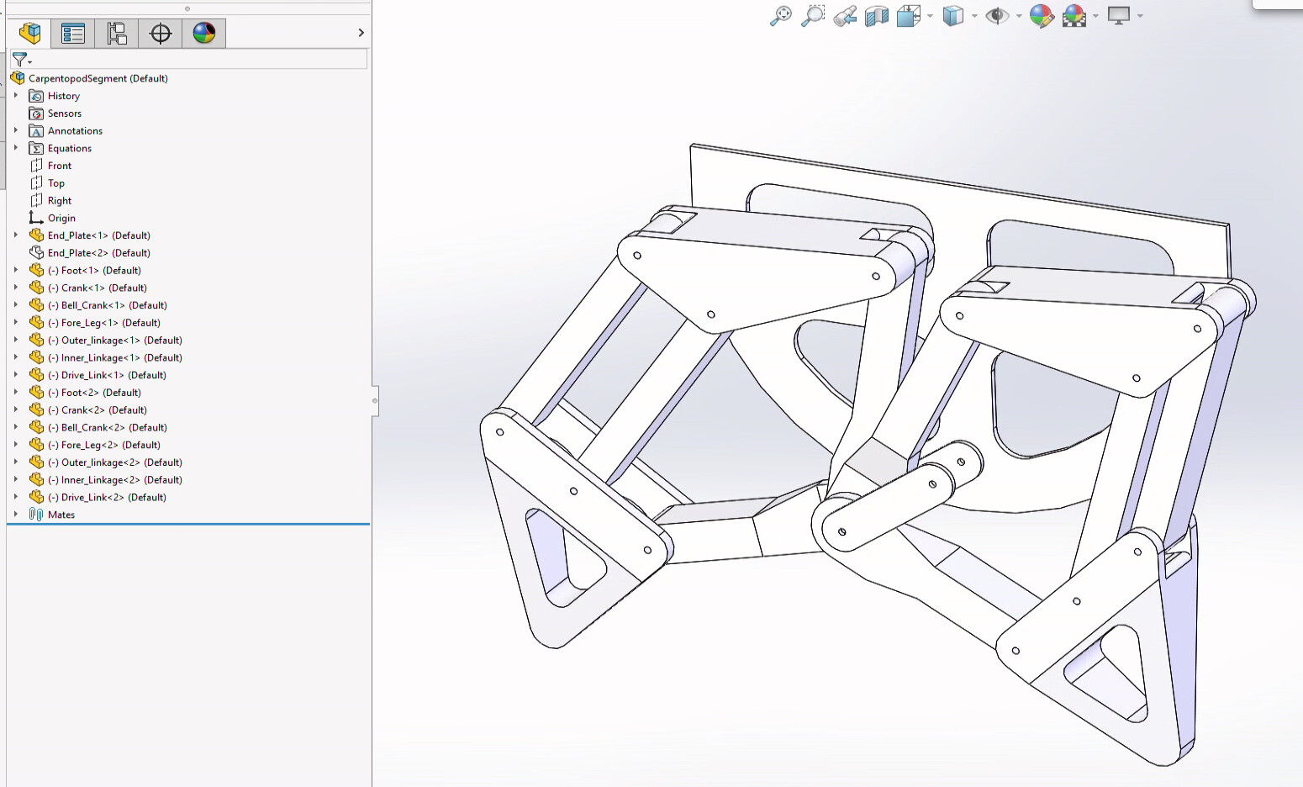The width and height of the screenshot is (1303, 787).
Task: Click the Display Style cube icon
Action: [952, 16]
